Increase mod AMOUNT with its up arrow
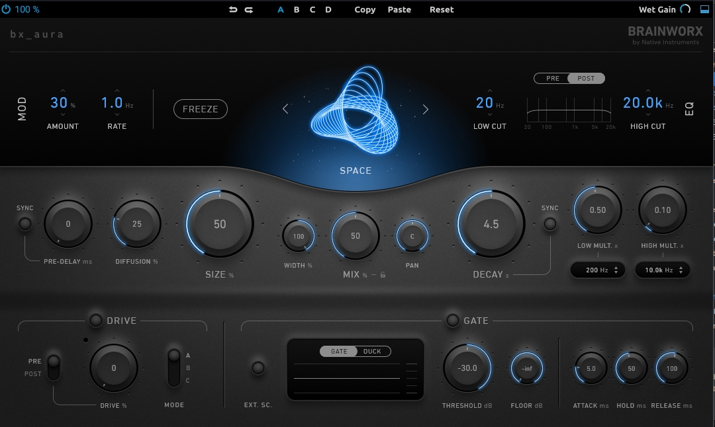715x427 pixels. coord(62,91)
